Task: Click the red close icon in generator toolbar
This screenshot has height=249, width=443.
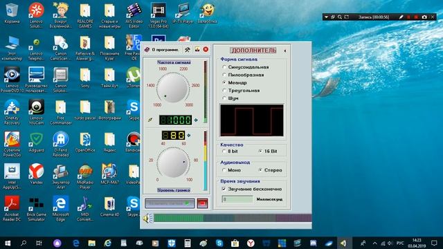Action: (206, 50)
